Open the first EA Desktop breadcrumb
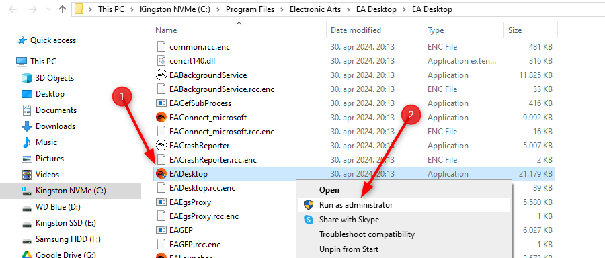 coord(376,9)
